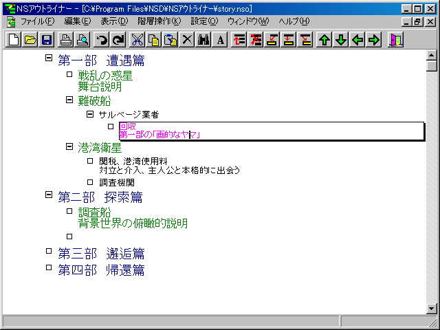Click the box marker beside 回収
Screen dimensions: 440x330
coord(111,126)
